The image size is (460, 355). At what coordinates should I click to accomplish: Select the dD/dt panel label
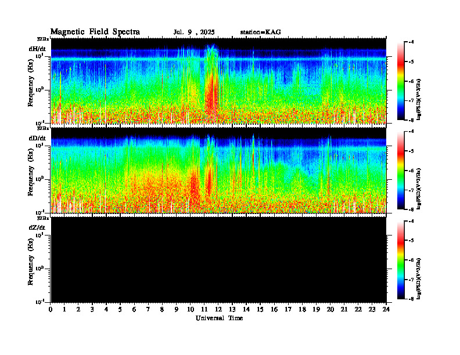[37, 138]
